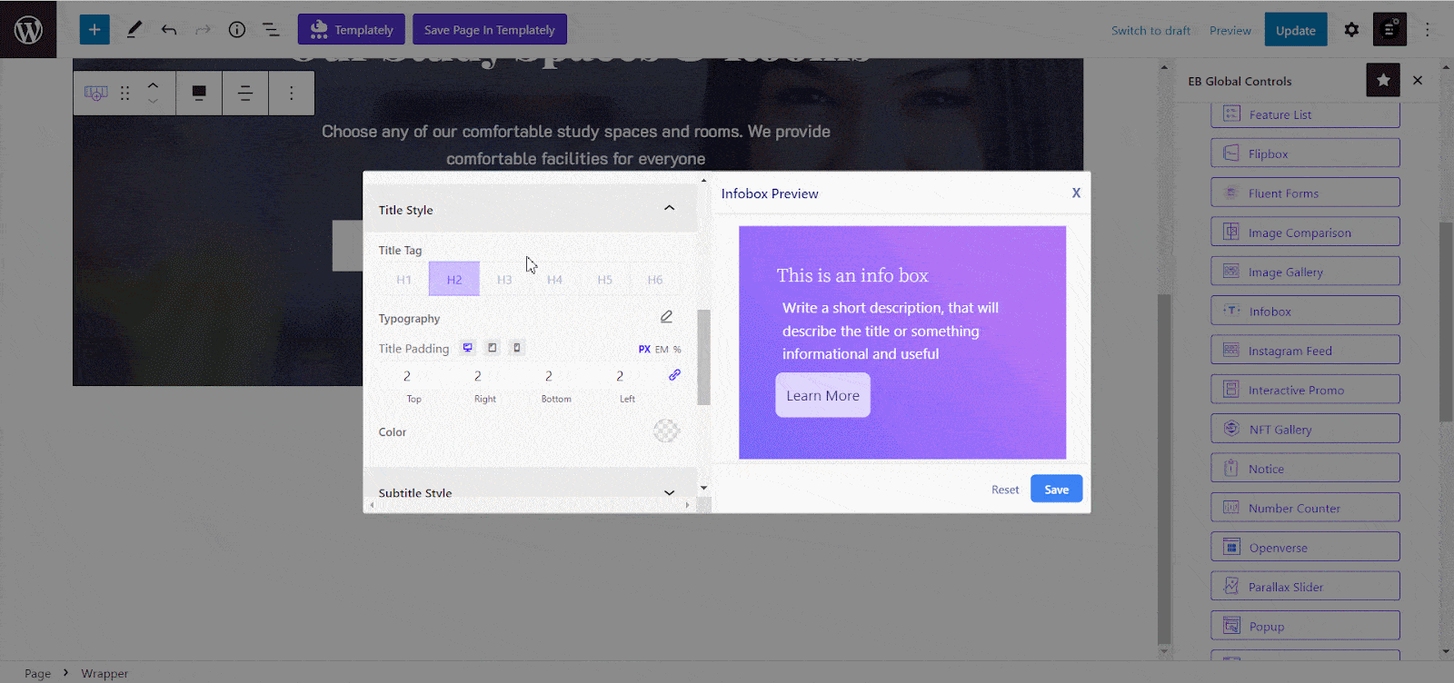The width and height of the screenshot is (1454, 683).
Task: Open document details info icon
Action: [237, 30]
